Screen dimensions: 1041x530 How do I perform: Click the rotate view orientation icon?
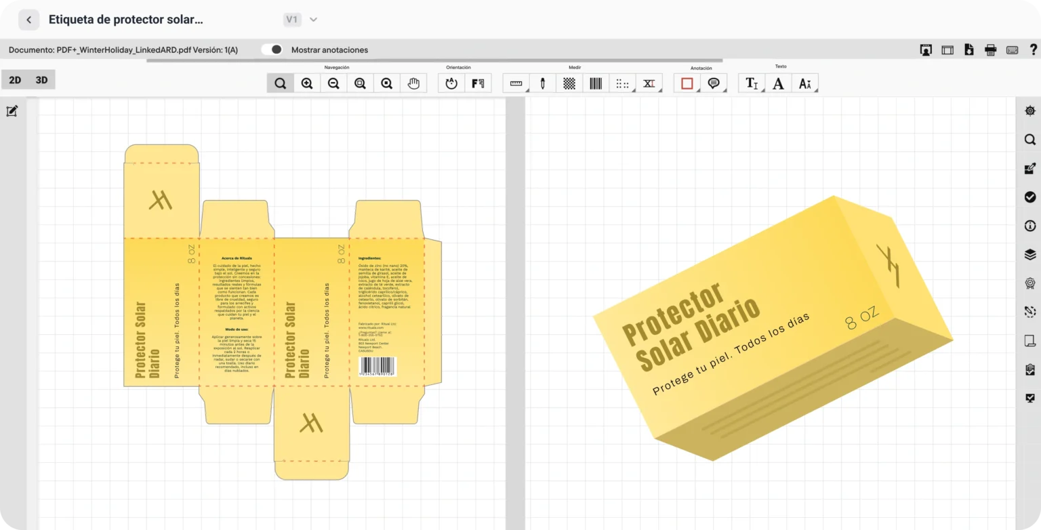click(x=451, y=83)
